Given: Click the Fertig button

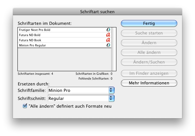Looking at the screenshot, I should click(149, 23).
